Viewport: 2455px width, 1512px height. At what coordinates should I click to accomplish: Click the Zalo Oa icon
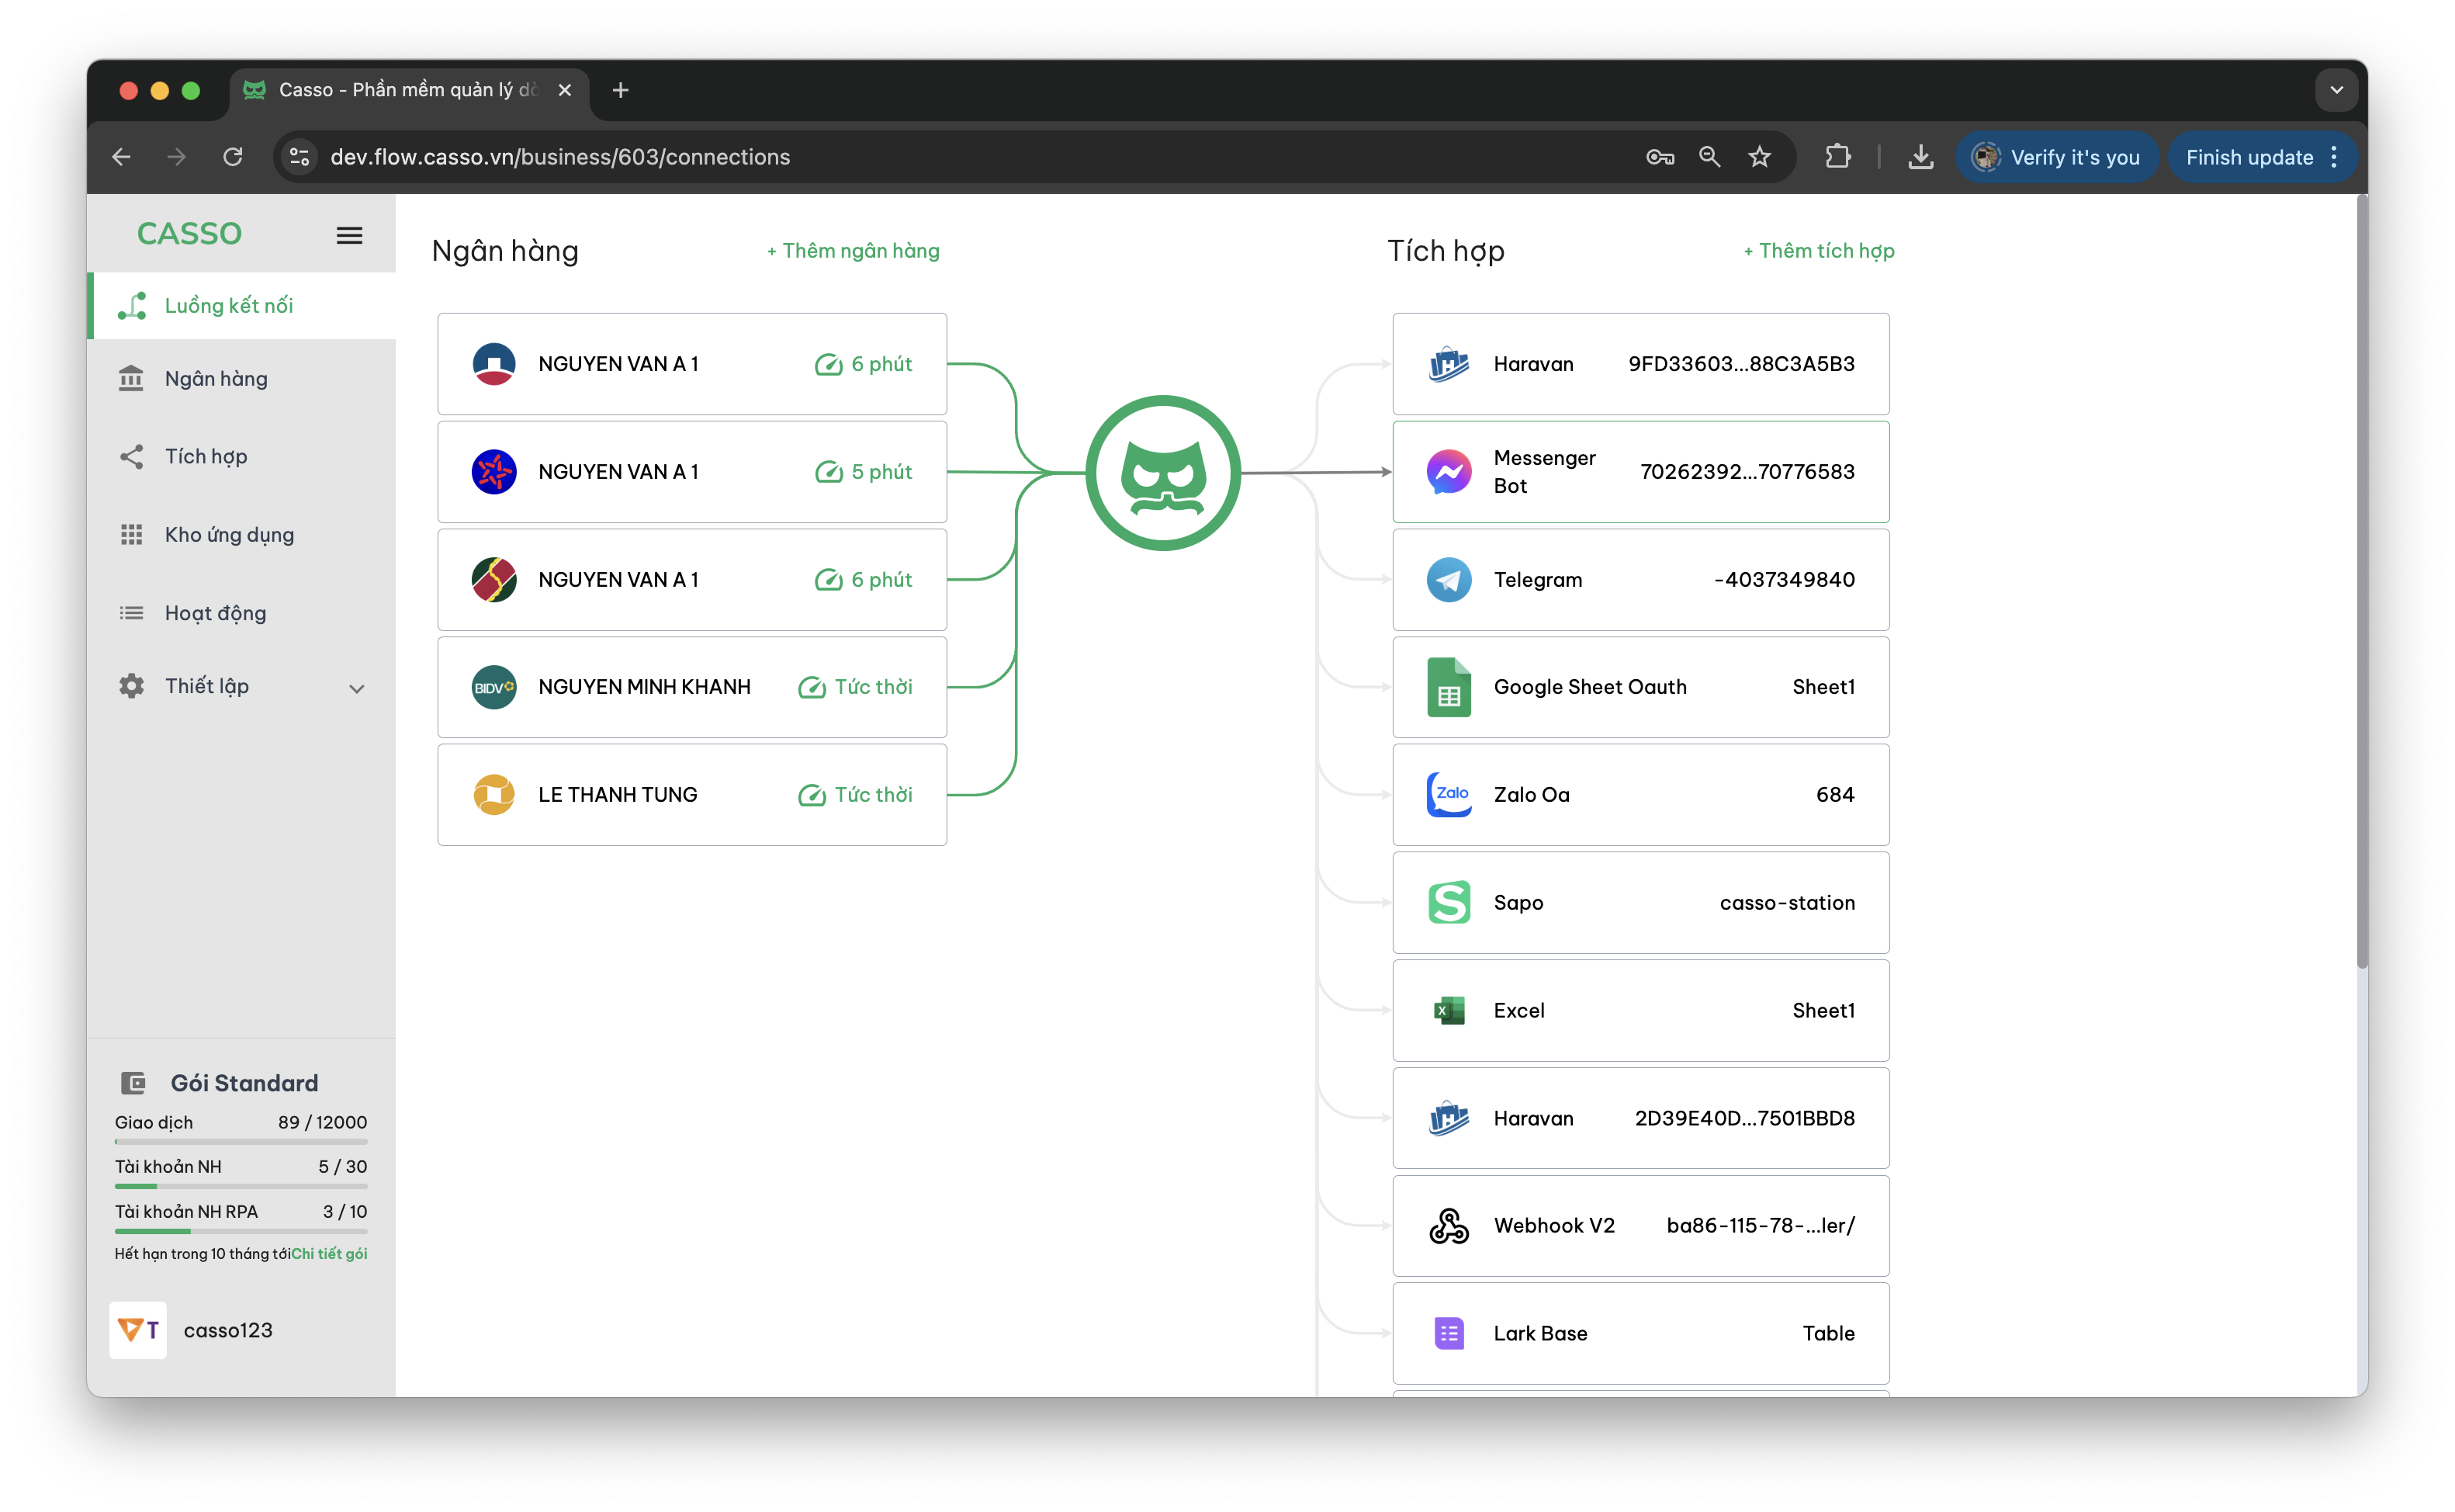[1449, 795]
